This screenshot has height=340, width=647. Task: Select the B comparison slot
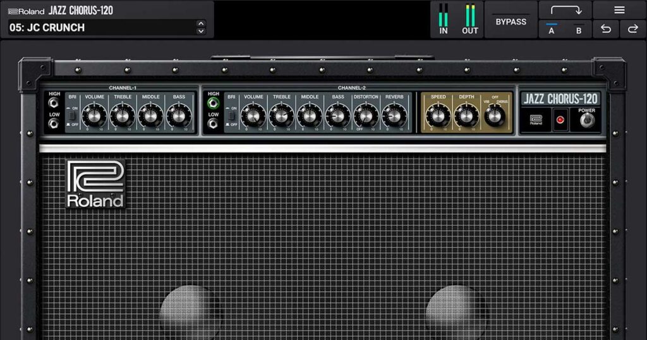pos(579,29)
